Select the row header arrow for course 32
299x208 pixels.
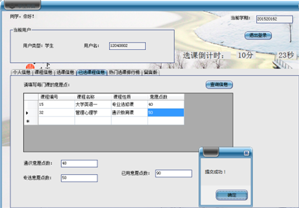30,113
